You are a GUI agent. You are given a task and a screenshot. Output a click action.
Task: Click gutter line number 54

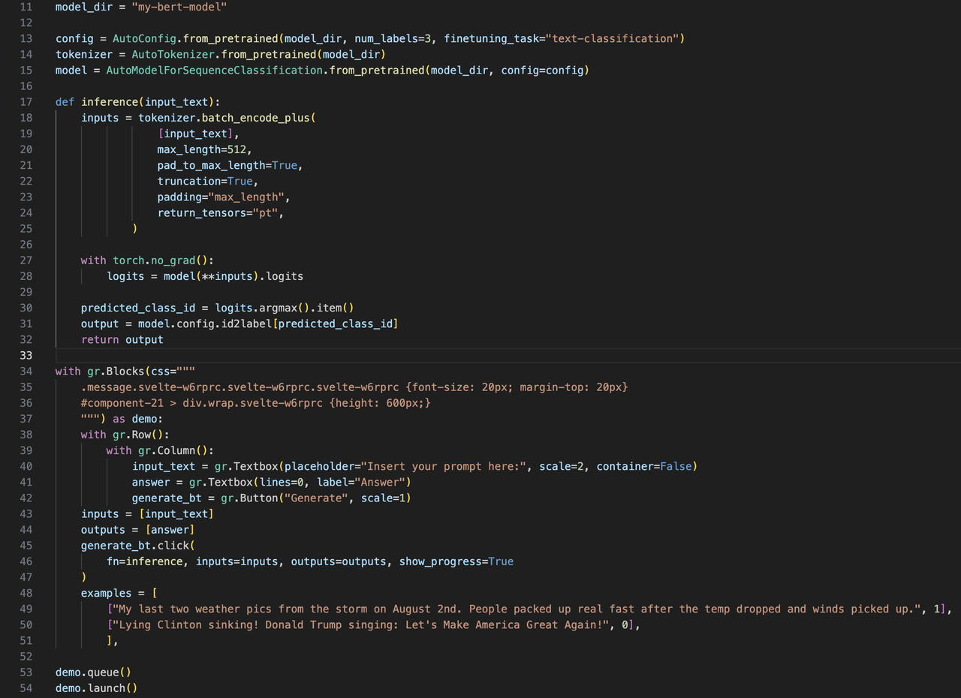[x=26, y=687]
